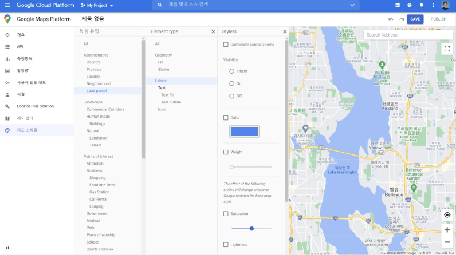The image size is (456, 255).
Task: Select Points of interest feature type
Action: [98, 156]
